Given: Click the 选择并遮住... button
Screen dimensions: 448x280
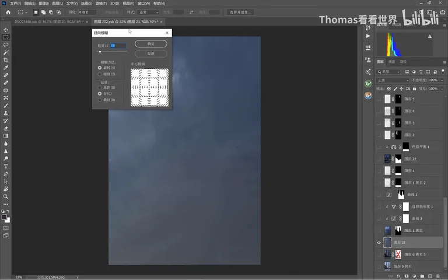Looking at the screenshot, I should click(240, 12).
